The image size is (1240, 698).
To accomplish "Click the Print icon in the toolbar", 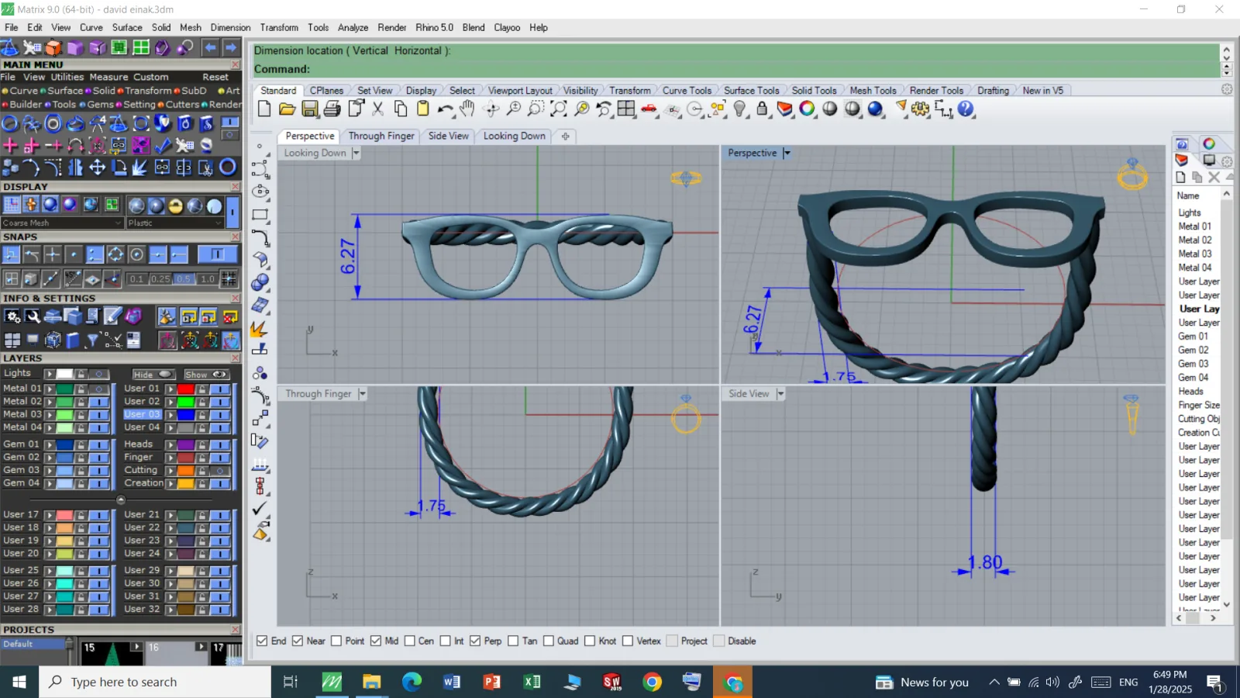I will [x=332, y=109].
